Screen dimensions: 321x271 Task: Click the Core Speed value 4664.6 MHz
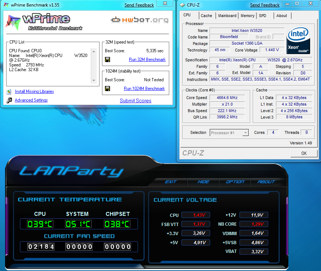tap(227, 98)
